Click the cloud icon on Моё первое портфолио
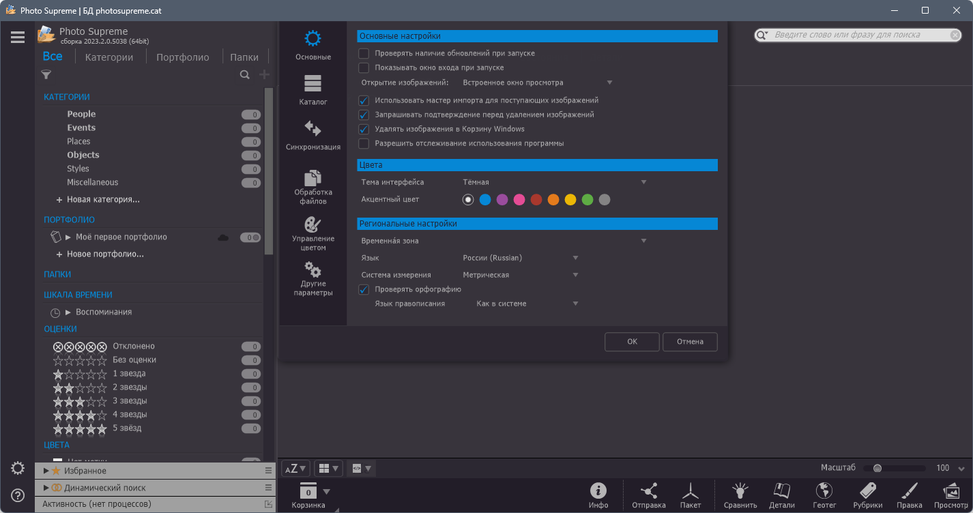This screenshot has width=973, height=513. click(x=222, y=237)
